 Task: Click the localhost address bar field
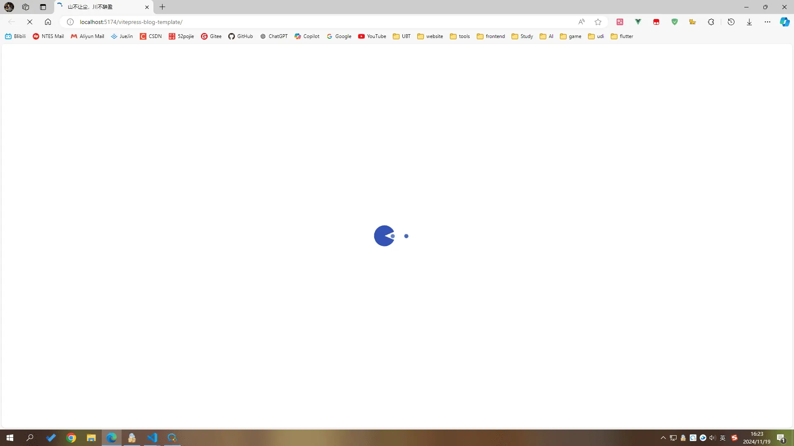[x=323, y=22]
